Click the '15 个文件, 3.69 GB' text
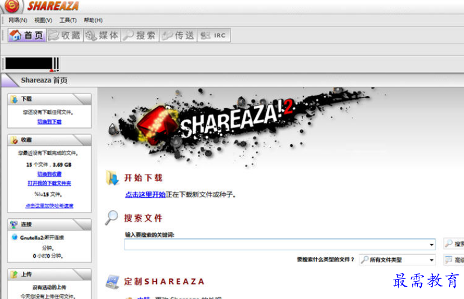Image resolution: width=464 pixels, height=299 pixels. point(49,164)
